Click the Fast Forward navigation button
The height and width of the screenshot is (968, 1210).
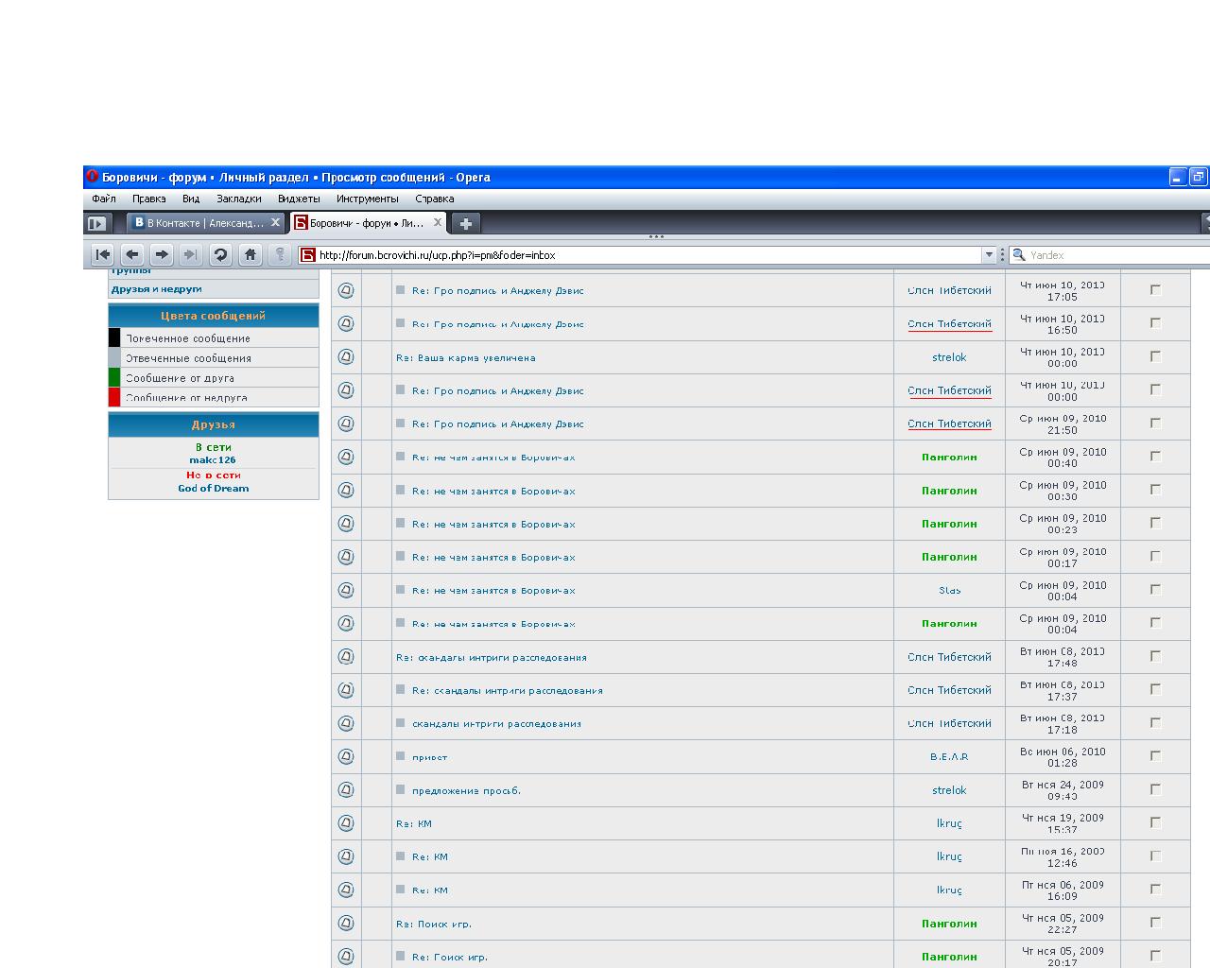(x=190, y=254)
